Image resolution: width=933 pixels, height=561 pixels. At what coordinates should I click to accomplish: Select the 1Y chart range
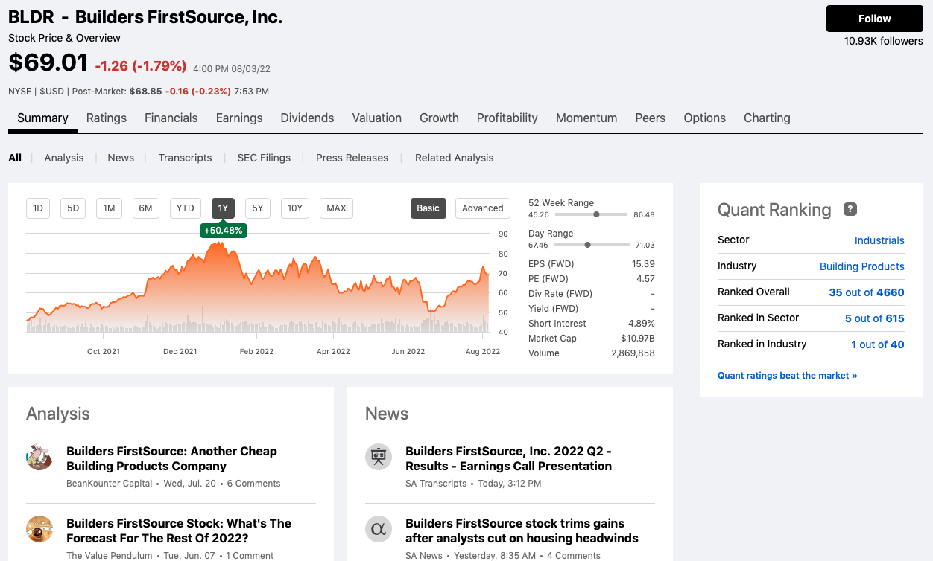click(x=223, y=208)
